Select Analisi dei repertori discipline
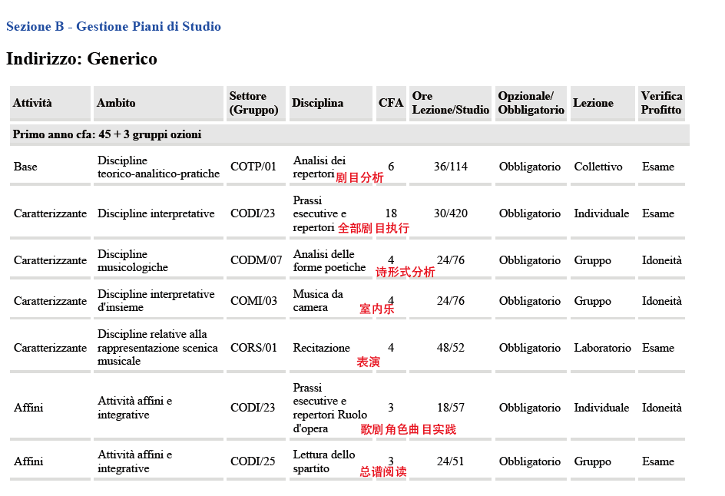The image size is (725, 496). pos(319,167)
